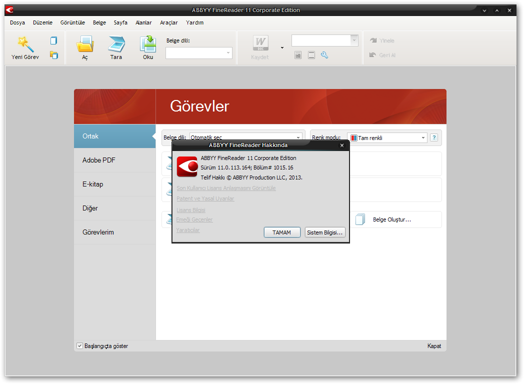Click the Oku read document icon

tap(148, 44)
